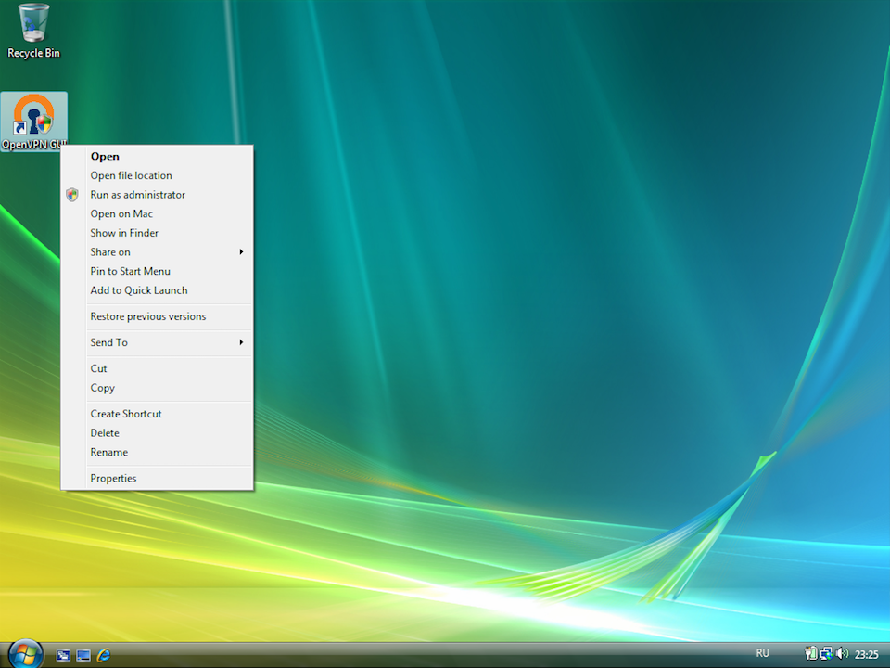Click the RU language indicator
This screenshot has width=890, height=668.
(x=762, y=653)
